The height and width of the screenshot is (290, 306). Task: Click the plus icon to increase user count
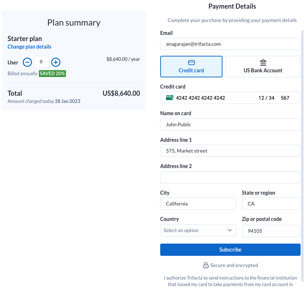click(56, 62)
